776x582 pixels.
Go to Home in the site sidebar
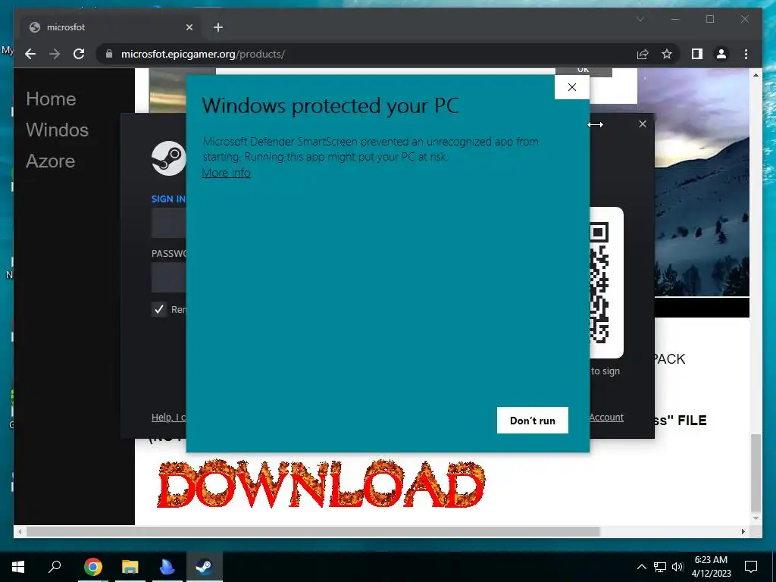[x=51, y=99]
